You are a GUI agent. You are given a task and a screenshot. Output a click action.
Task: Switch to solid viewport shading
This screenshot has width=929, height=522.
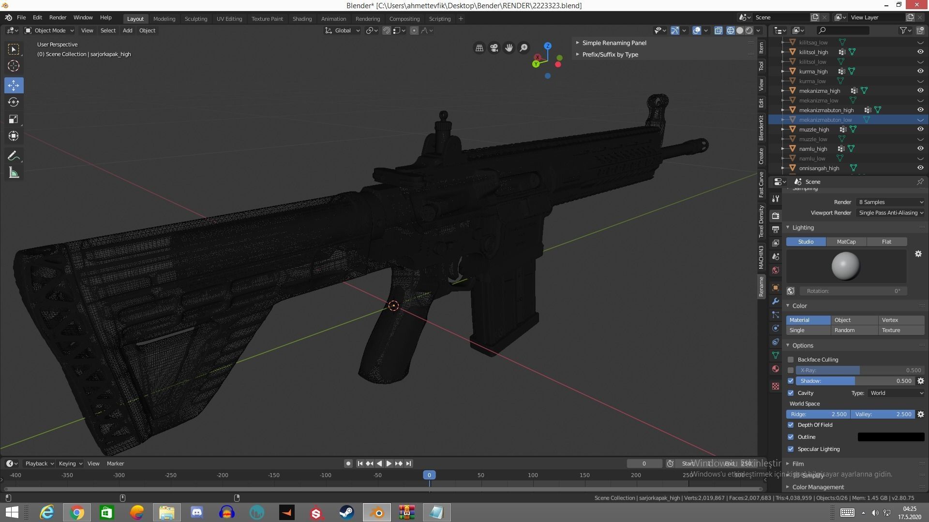pyautogui.click(x=740, y=30)
